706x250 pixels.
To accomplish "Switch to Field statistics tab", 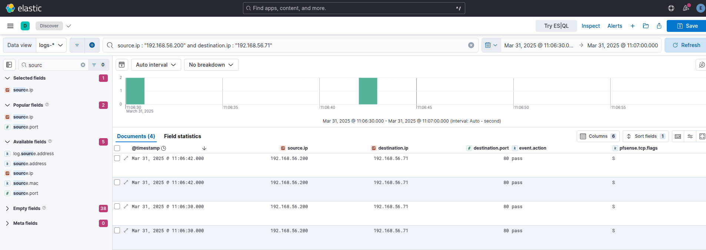I will tap(182, 136).
